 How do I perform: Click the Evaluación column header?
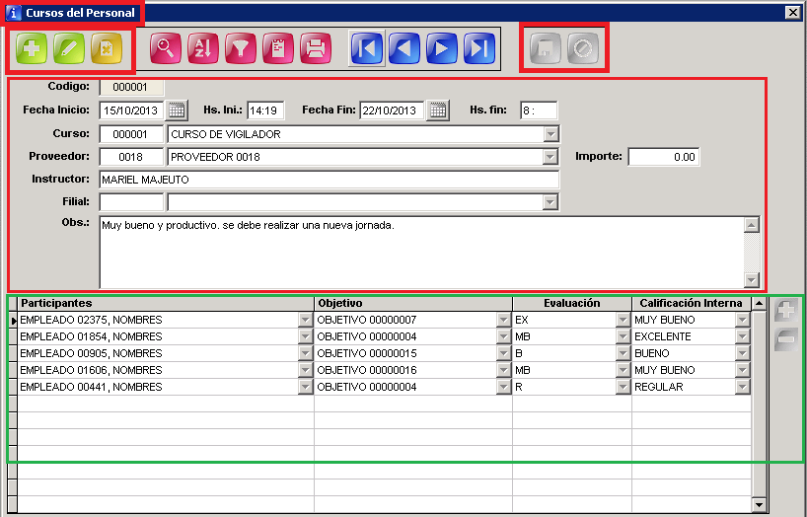click(572, 303)
